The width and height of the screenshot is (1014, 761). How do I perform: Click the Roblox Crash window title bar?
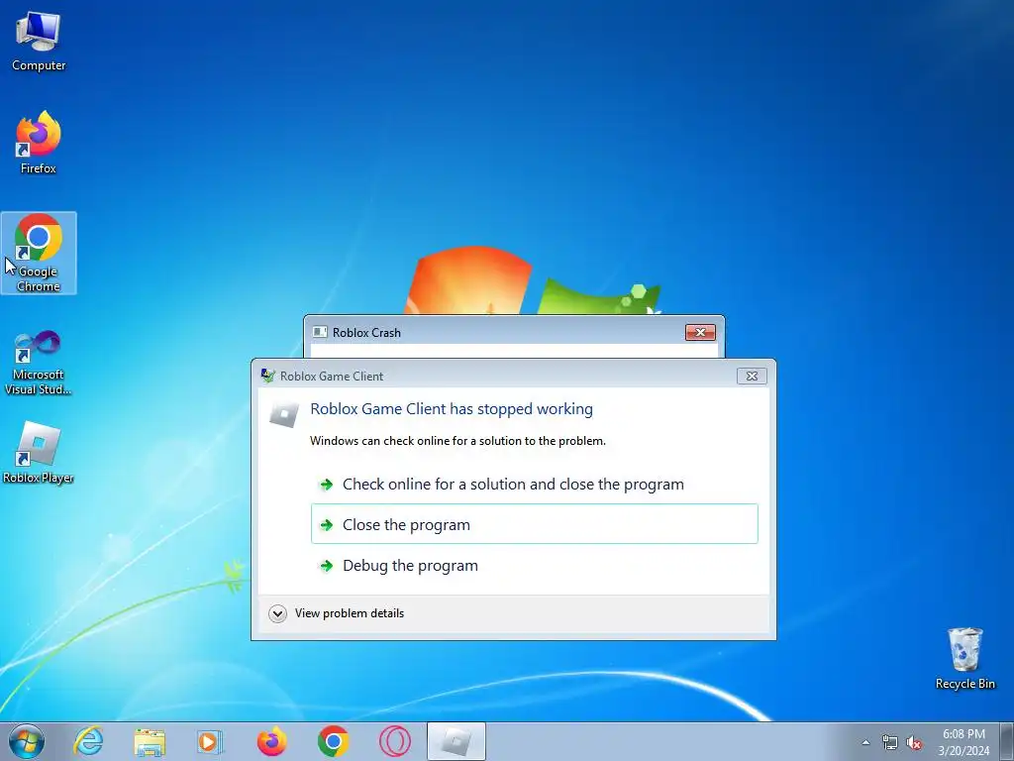[514, 333]
